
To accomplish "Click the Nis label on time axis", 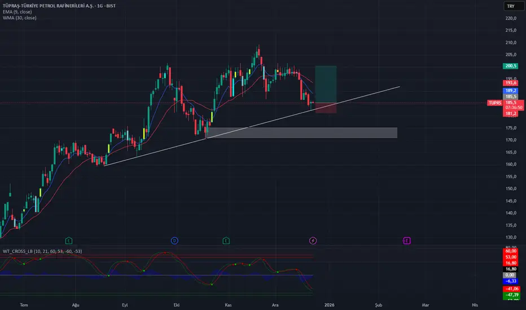I will point(475,305).
